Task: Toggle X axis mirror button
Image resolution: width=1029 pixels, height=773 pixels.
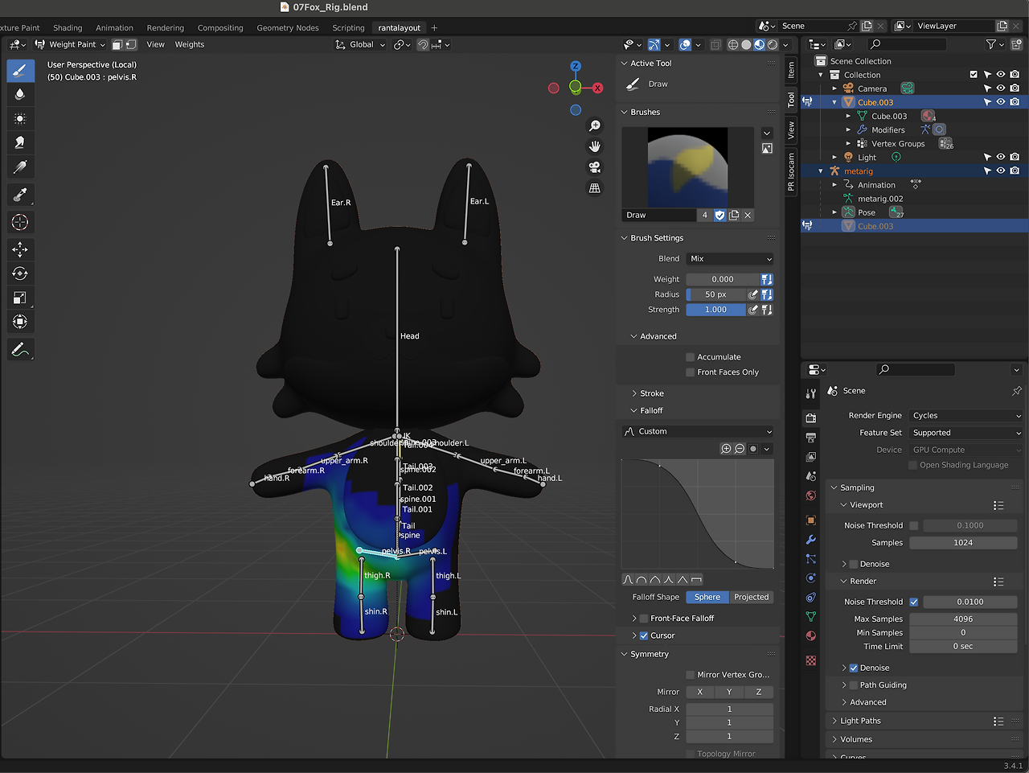Action: point(699,692)
